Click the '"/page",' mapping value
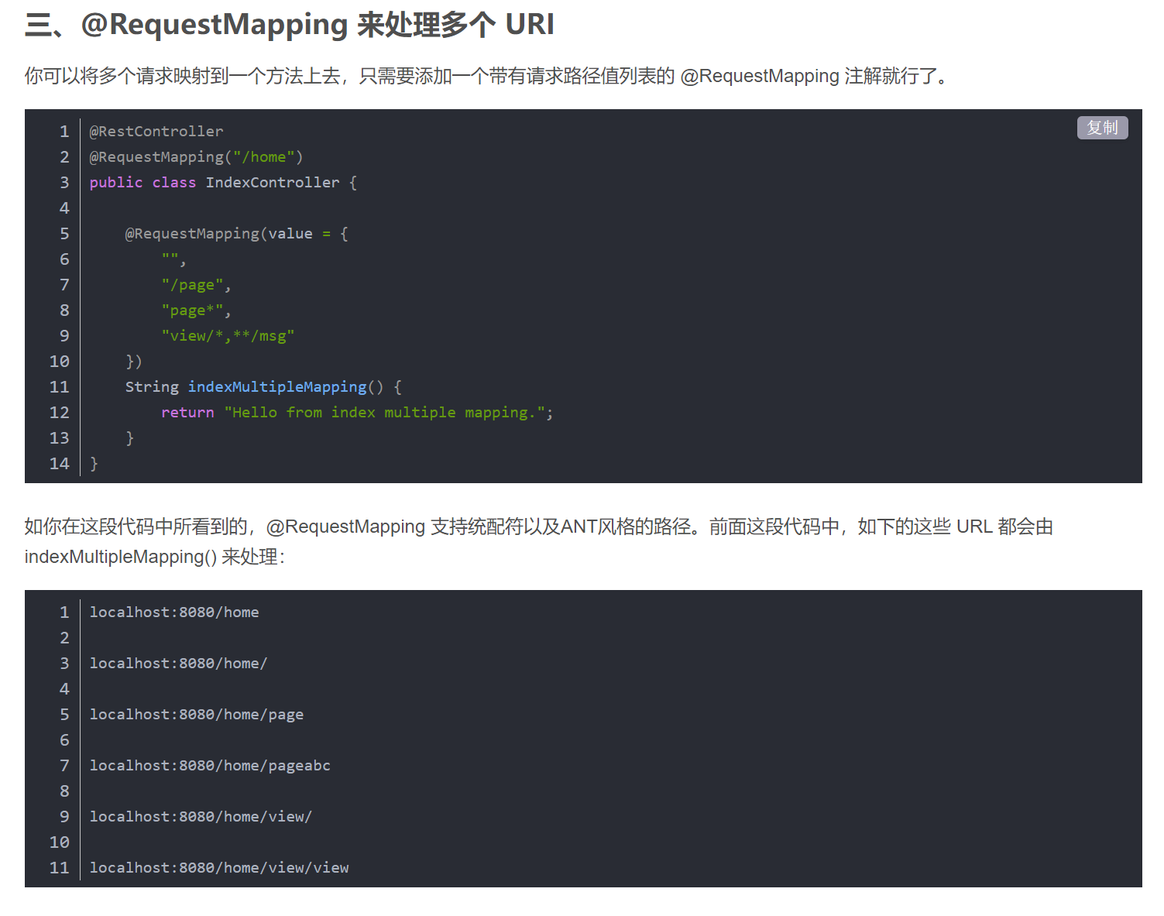 point(196,285)
